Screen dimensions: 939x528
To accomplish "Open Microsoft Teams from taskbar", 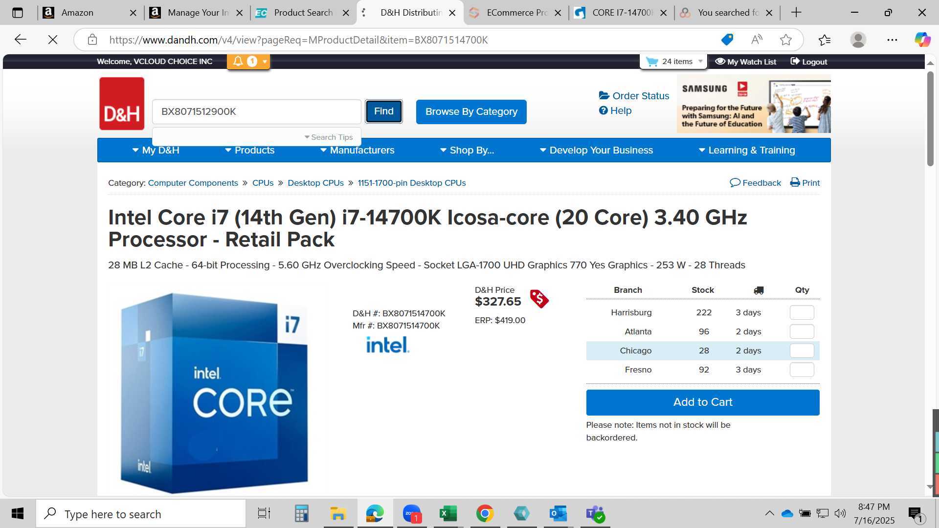I will tap(595, 513).
